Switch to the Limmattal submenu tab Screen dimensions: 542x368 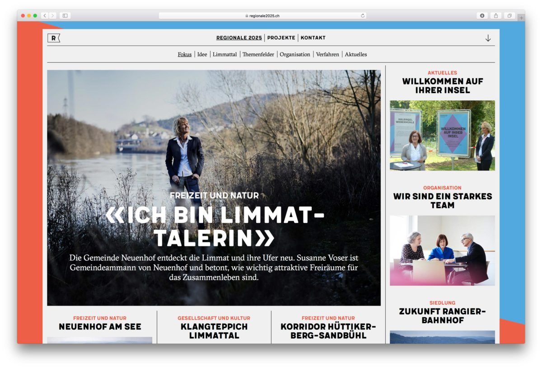tap(224, 54)
